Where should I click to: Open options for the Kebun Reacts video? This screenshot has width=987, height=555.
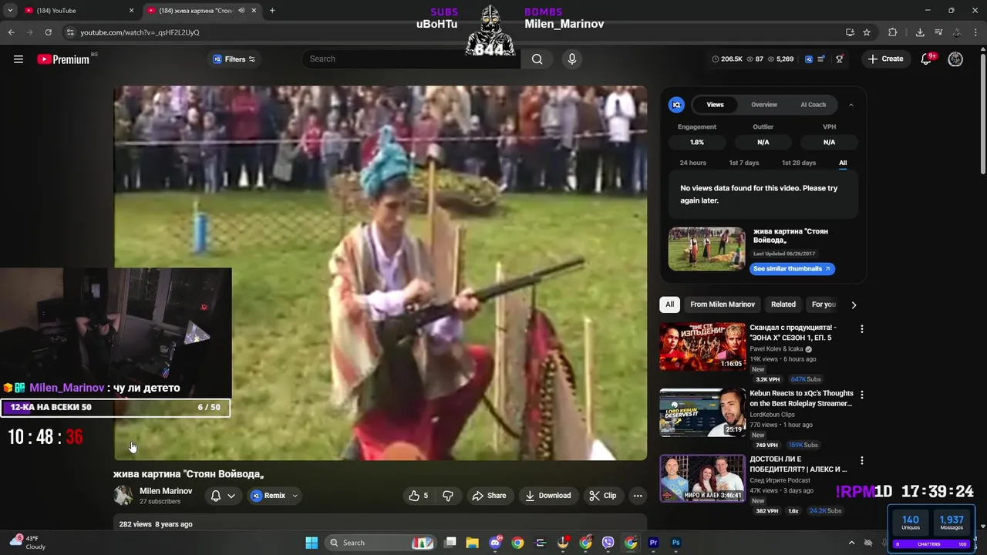click(x=861, y=395)
